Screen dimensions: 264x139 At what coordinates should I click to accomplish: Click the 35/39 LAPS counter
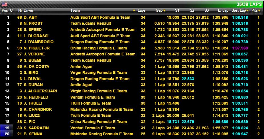coord(249,4)
